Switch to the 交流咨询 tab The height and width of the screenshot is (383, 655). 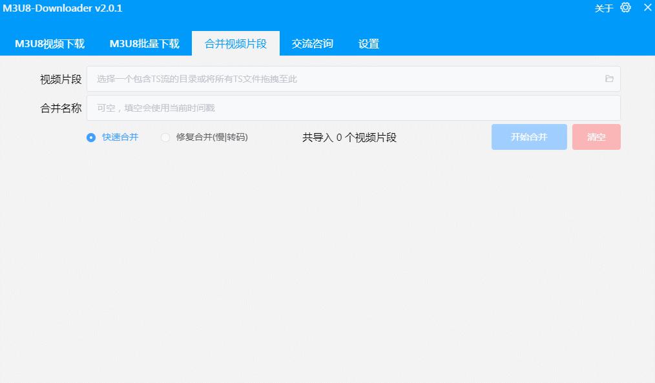tap(312, 43)
